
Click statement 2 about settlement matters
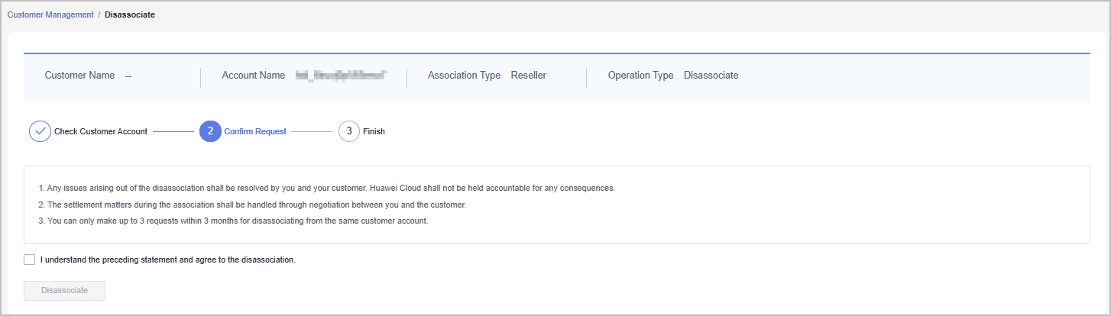pos(254,205)
